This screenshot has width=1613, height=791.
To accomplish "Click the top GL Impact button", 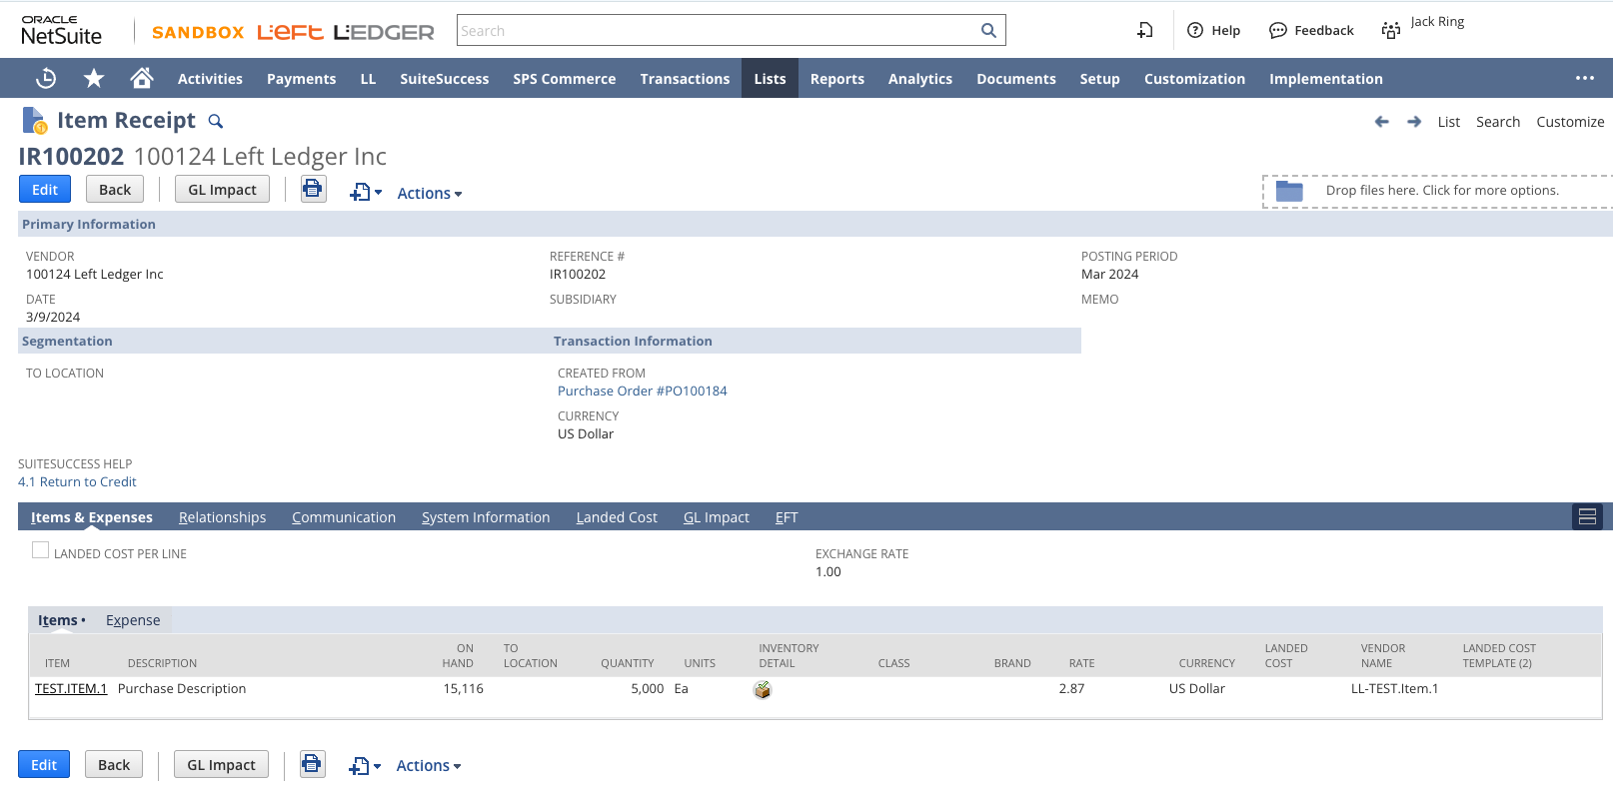I will click(x=222, y=189).
